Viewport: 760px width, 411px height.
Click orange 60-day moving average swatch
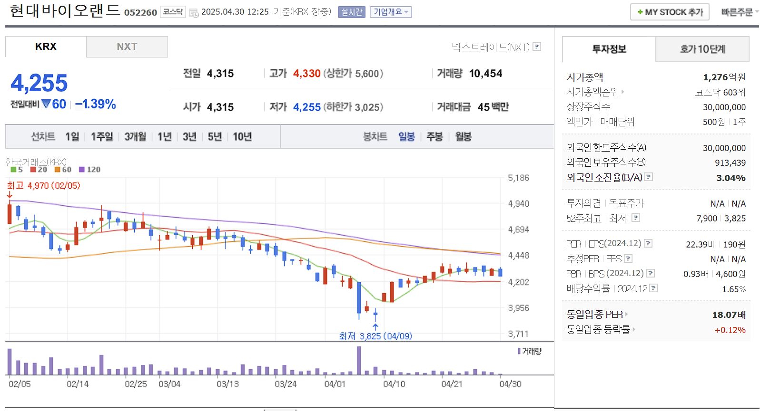(57, 169)
